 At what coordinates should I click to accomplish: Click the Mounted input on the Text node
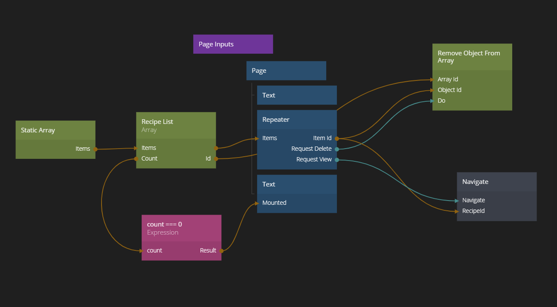(274, 203)
